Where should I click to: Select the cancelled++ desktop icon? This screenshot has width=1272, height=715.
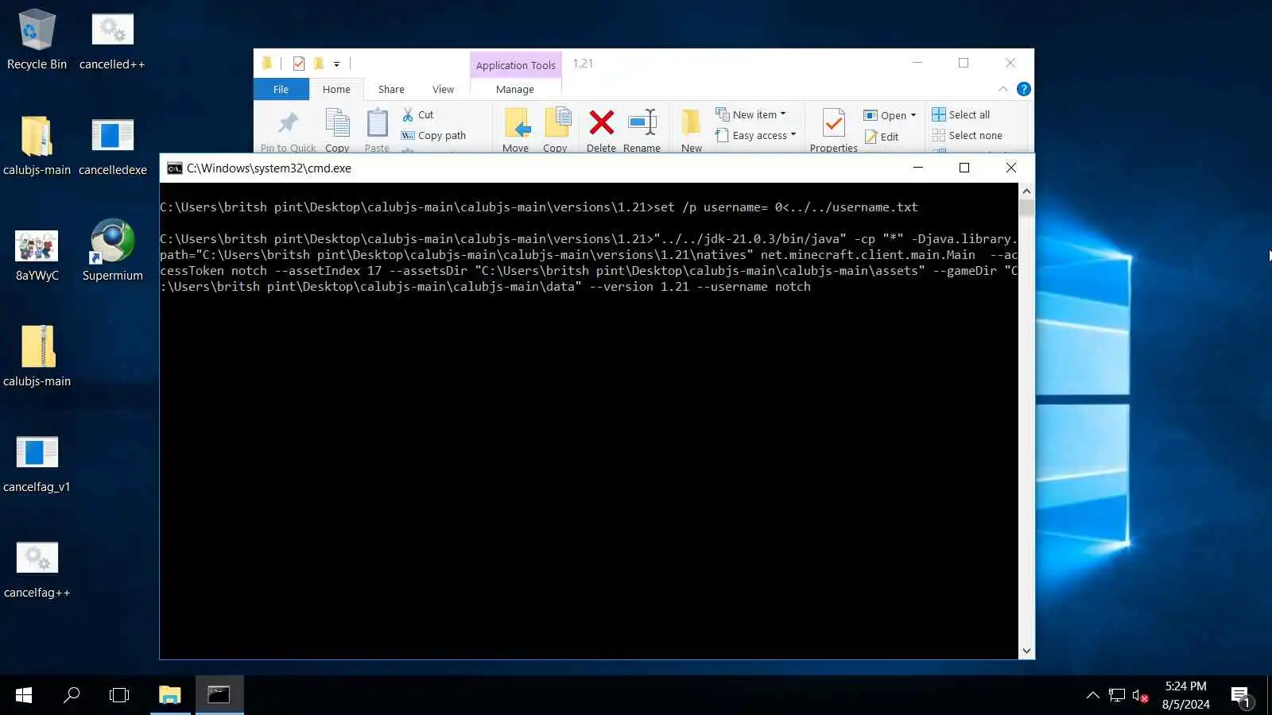112,40
